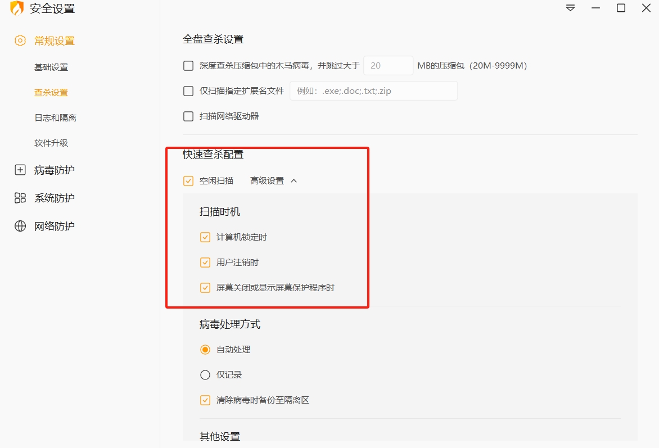Screen dimensions: 659x448
Task: Enable 扫描网络驱动器 checkbox
Action: click(188, 116)
